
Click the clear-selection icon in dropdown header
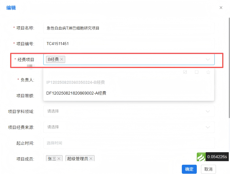208,72
